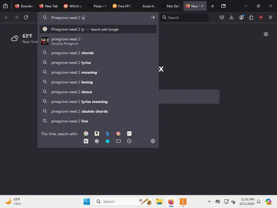Close the active New Tab tab
This screenshot has width=277, height=208.
click(202, 6)
